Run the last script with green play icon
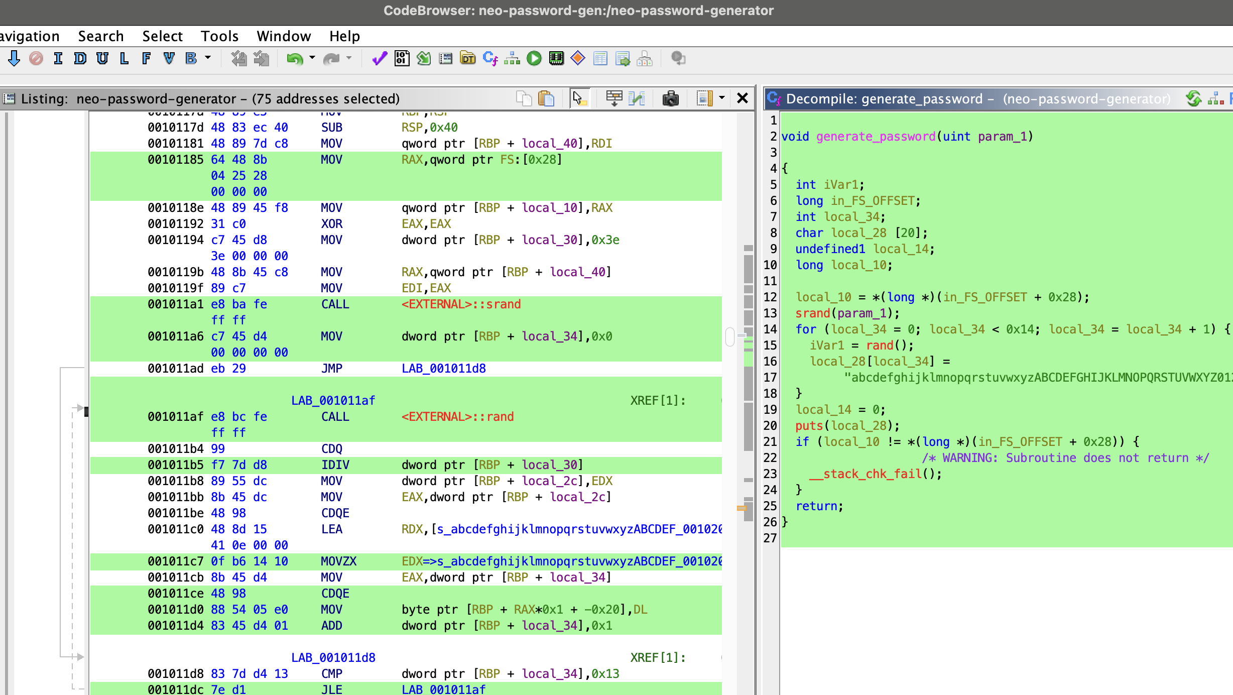Viewport: 1233px width, 695px height. pos(534,58)
